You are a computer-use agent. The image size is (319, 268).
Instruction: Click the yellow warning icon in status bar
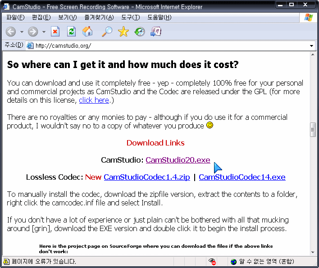pos(6,261)
